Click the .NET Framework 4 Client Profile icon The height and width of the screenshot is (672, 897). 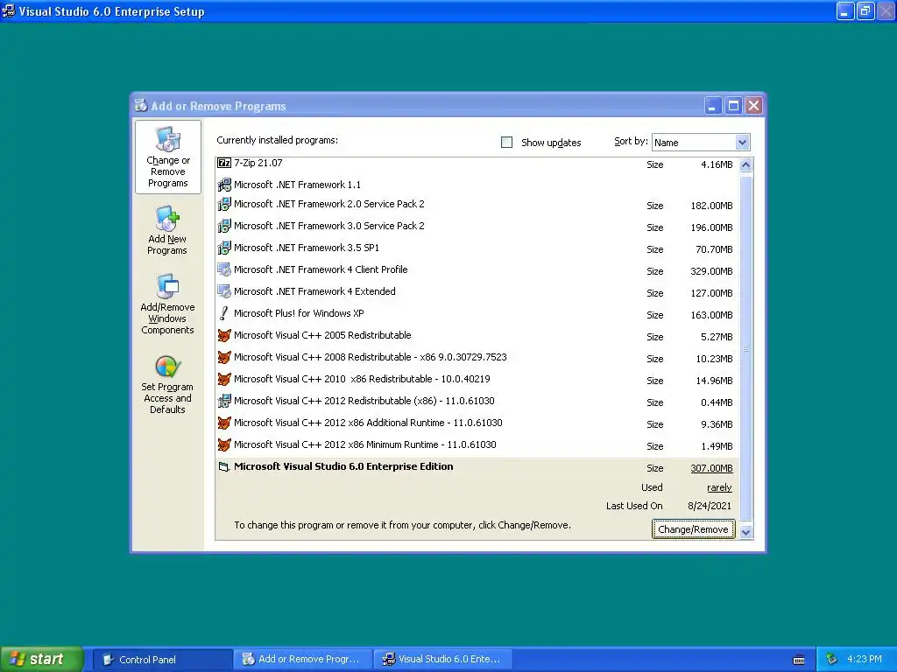(x=224, y=269)
